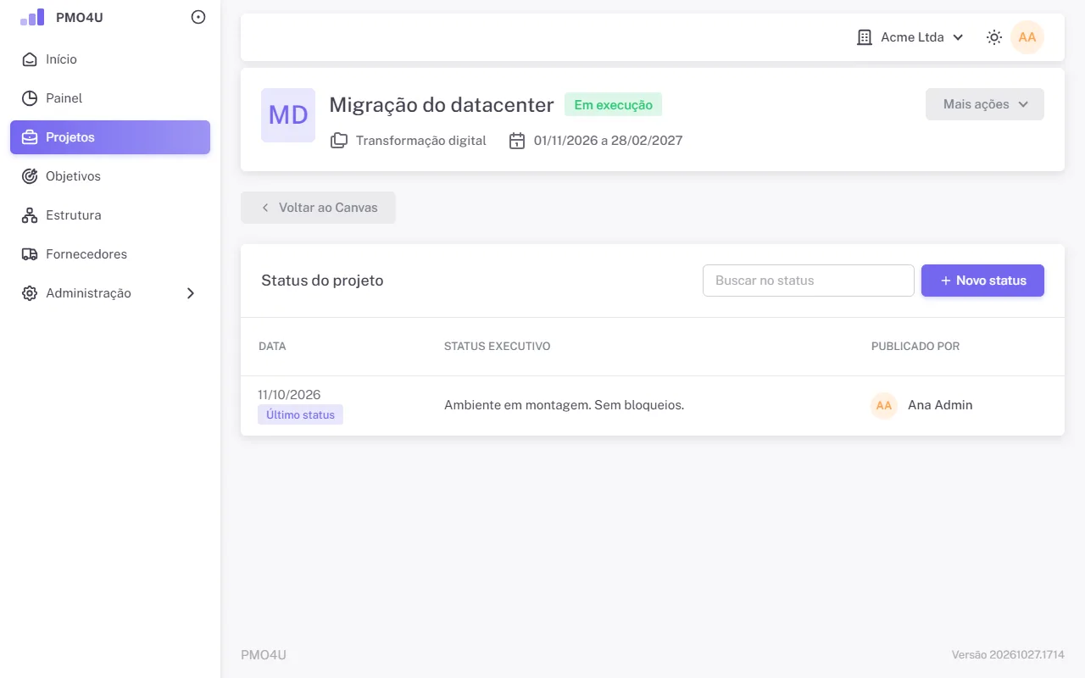Click the Estrutura hierarchy icon

(30, 215)
